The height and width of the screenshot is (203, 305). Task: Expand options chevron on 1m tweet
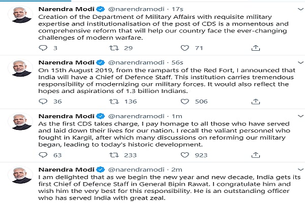tap(301, 116)
